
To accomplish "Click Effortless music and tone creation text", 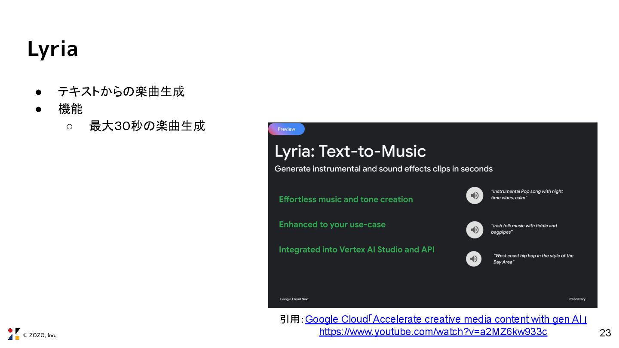I will [346, 199].
